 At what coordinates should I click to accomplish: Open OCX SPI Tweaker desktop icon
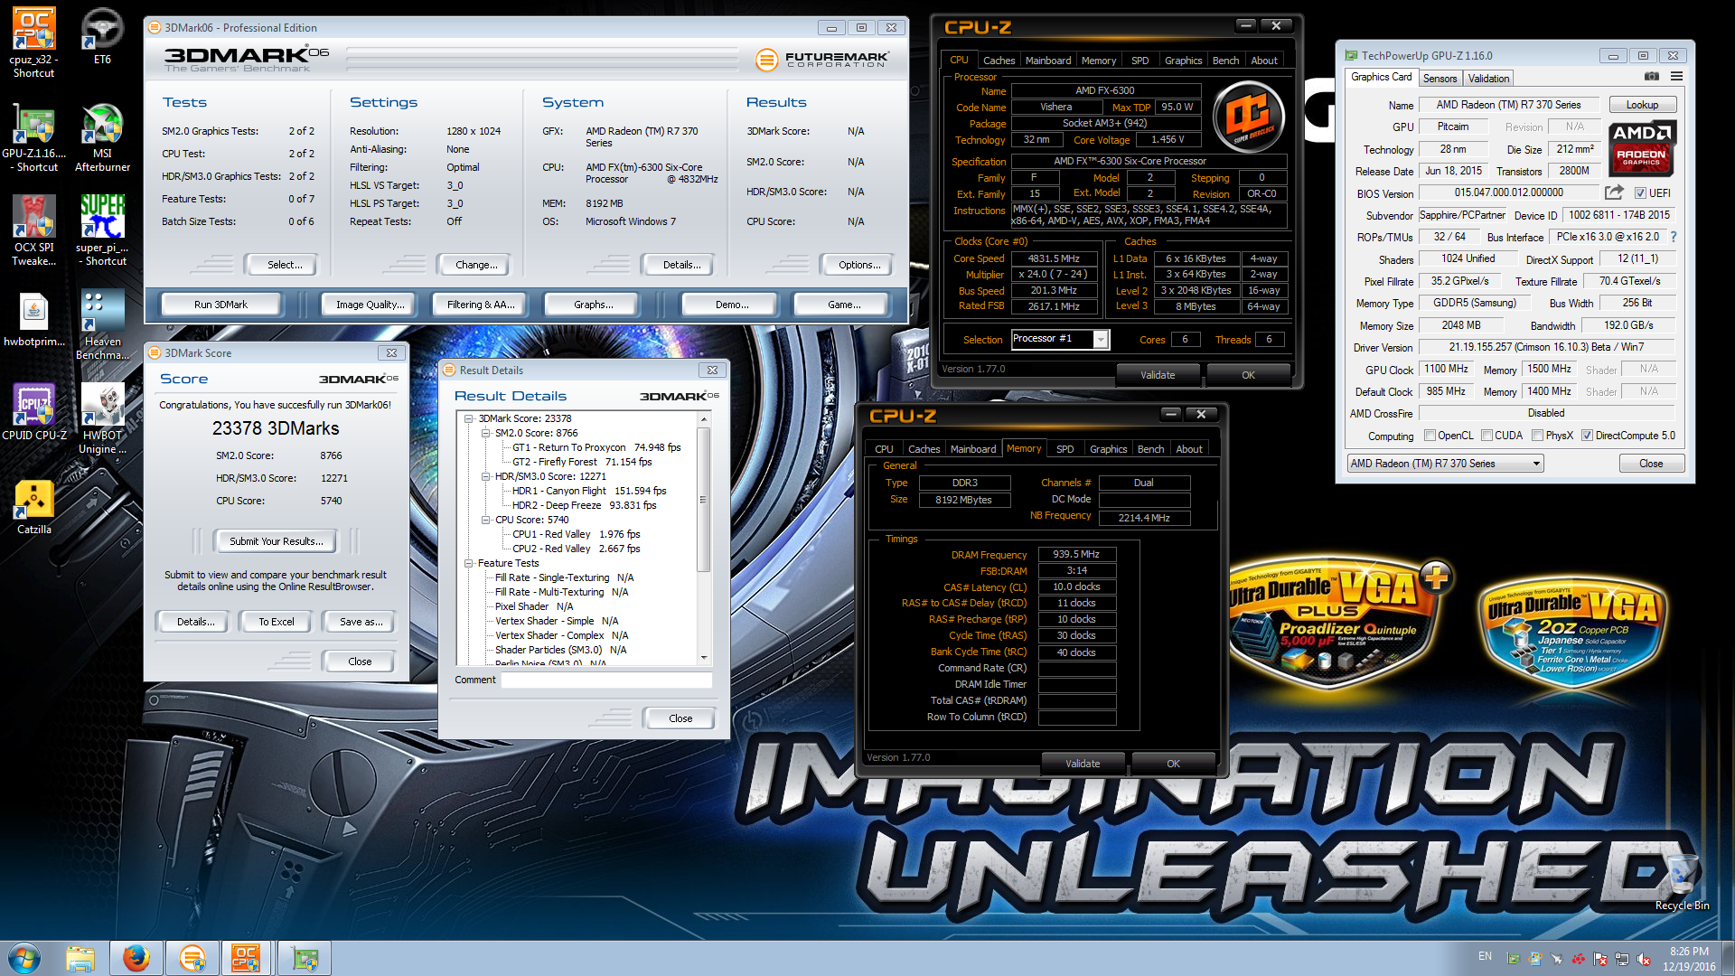click(x=33, y=230)
